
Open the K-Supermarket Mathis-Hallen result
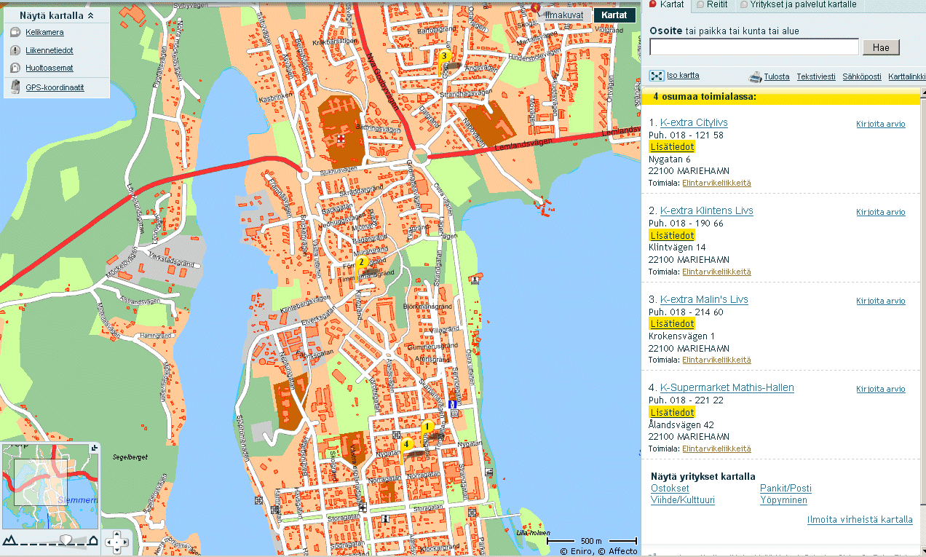[727, 387]
